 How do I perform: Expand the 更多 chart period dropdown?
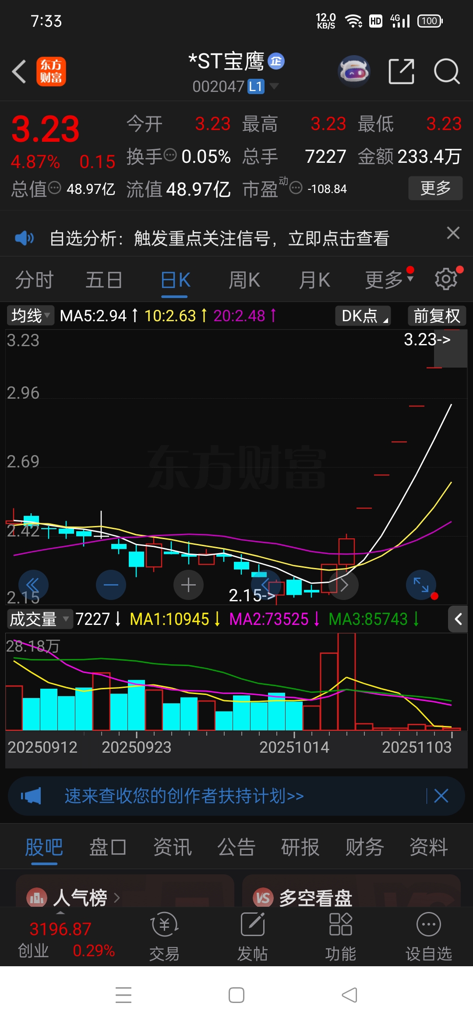(389, 279)
